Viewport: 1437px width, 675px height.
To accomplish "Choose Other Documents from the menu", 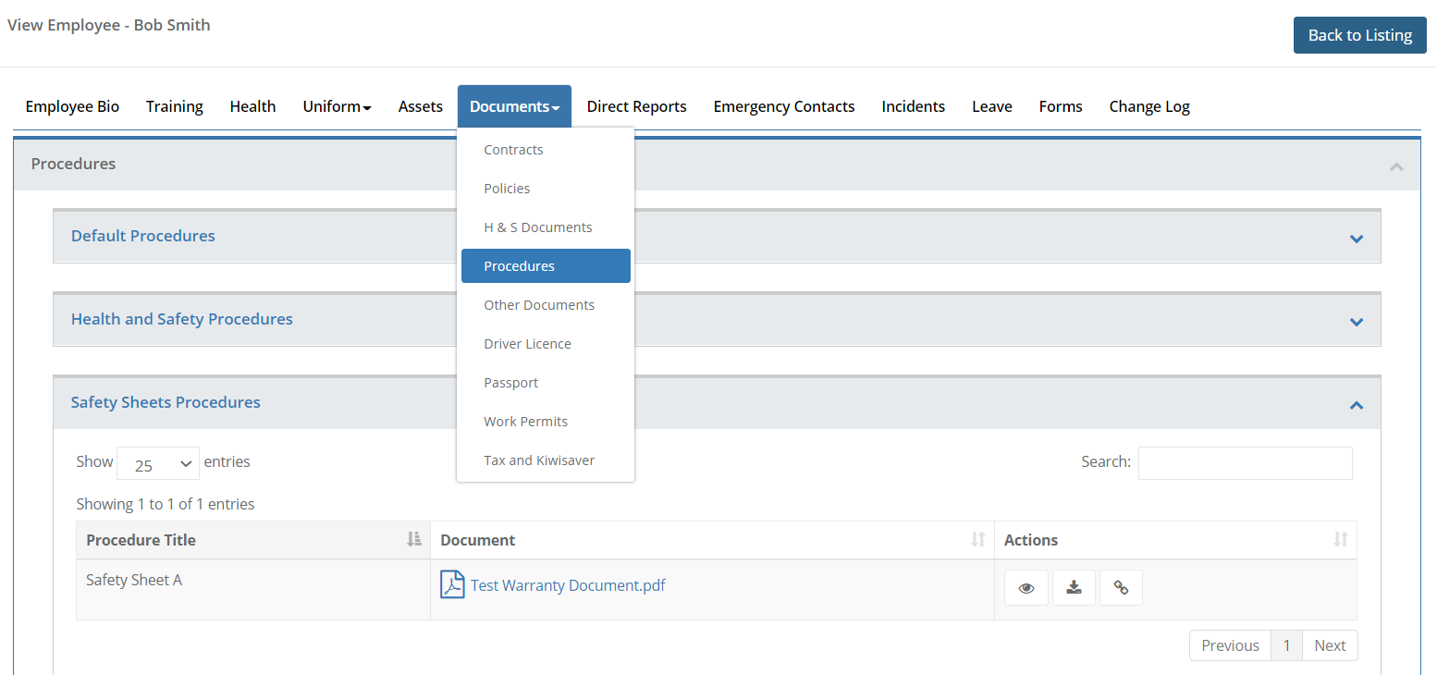I will (546, 305).
